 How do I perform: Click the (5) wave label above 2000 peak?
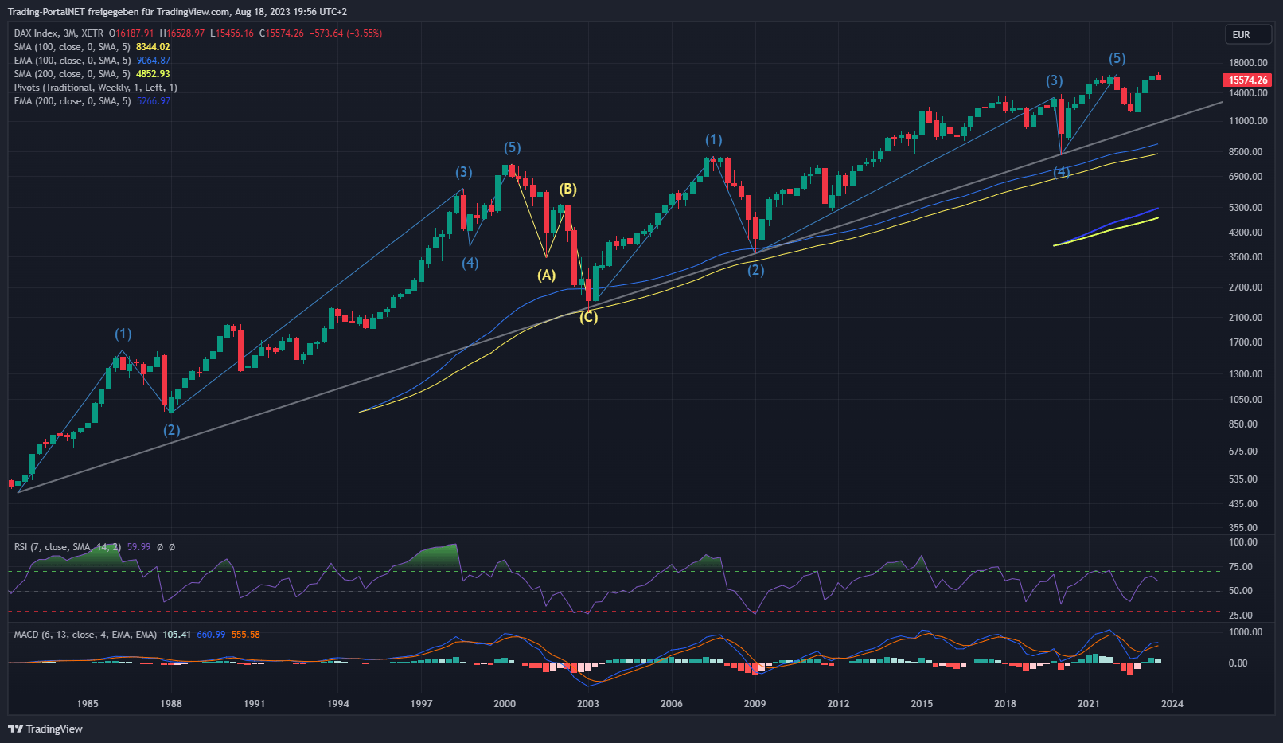[512, 148]
